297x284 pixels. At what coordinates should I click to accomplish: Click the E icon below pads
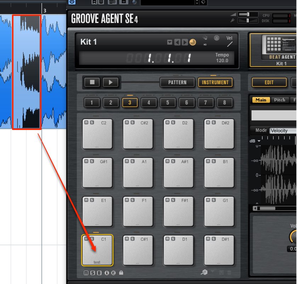click(113, 273)
